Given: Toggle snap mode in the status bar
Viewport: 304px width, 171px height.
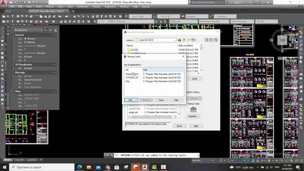Looking at the screenshot, I should click(208, 161).
